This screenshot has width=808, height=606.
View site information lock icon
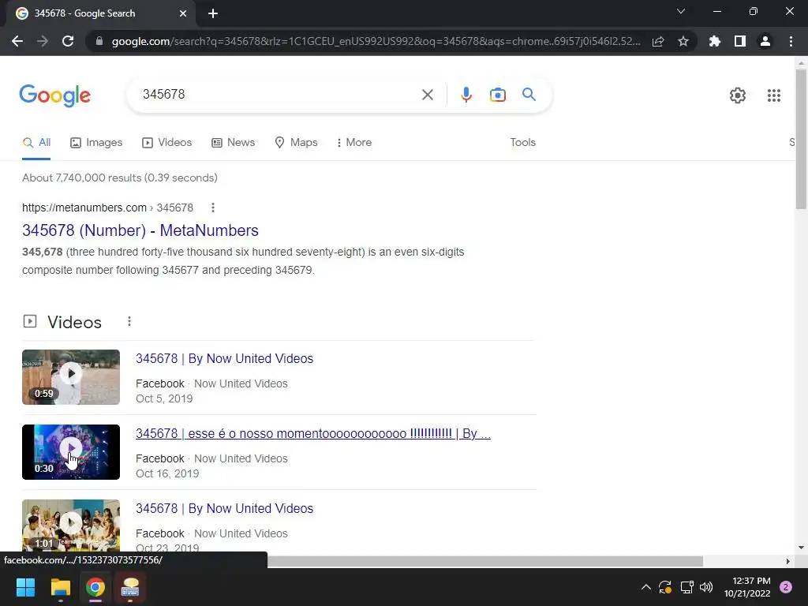(x=99, y=41)
